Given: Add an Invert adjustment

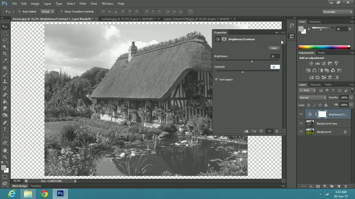Looking at the screenshot, I should (311, 78).
